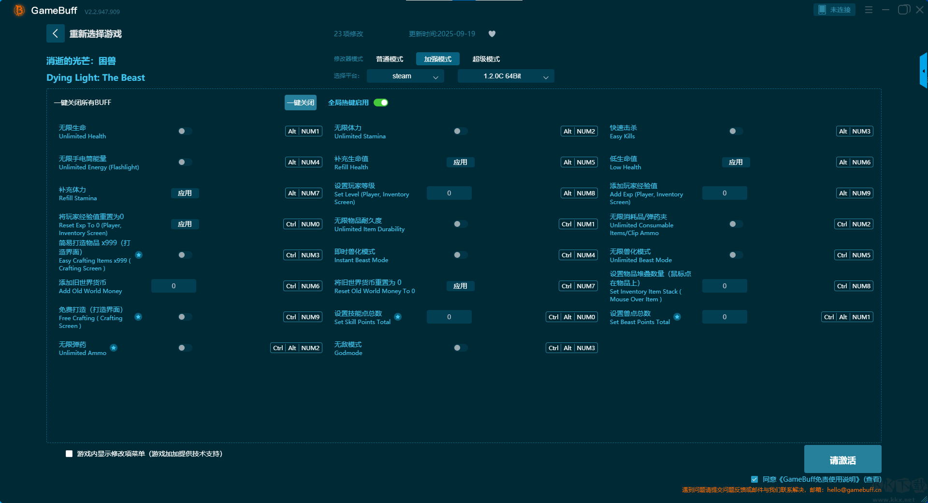The image size is (928, 503).
Task: Click the 请激活 activate button
Action: [x=843, y=459]
